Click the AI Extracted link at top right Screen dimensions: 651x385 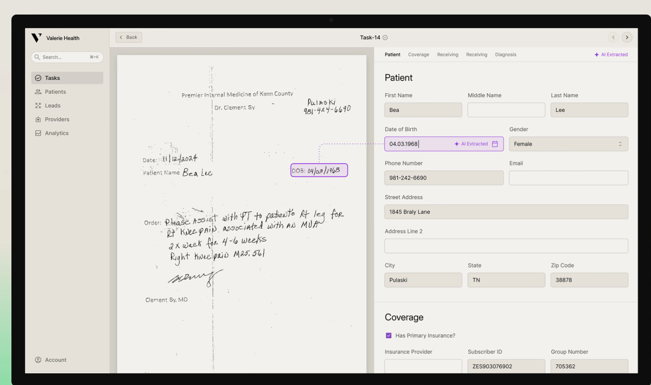[611, 55]
